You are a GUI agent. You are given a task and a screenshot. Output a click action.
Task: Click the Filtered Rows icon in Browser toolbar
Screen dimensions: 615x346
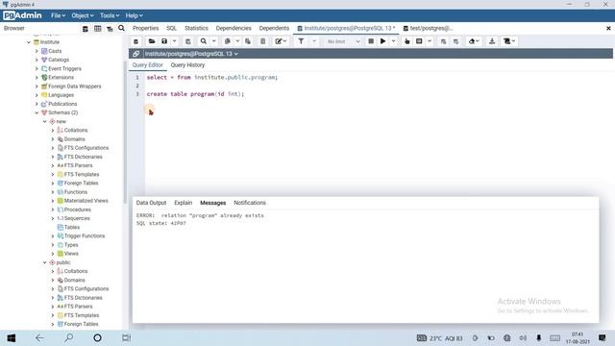click(110, 29)
